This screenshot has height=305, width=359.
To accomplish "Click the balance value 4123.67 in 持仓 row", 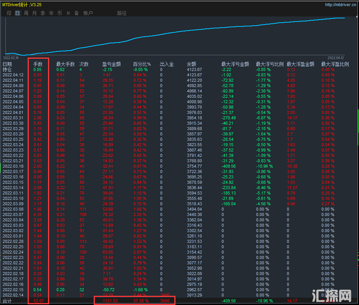I will click(x=194, y=69).
